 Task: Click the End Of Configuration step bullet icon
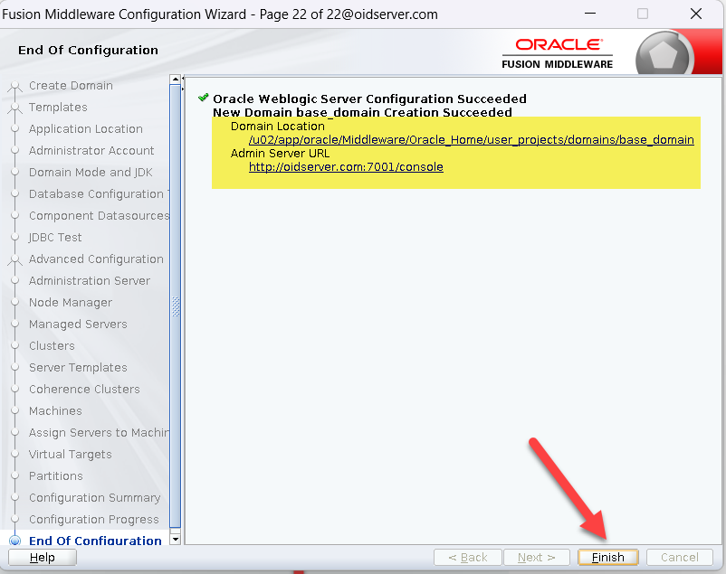click(x=14, y=541)
